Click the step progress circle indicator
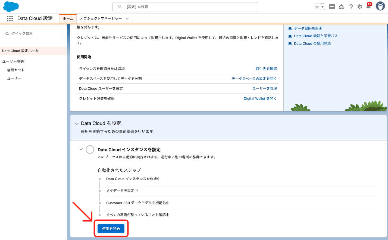This screenshot has height=240, width=388. coord(90,149)
